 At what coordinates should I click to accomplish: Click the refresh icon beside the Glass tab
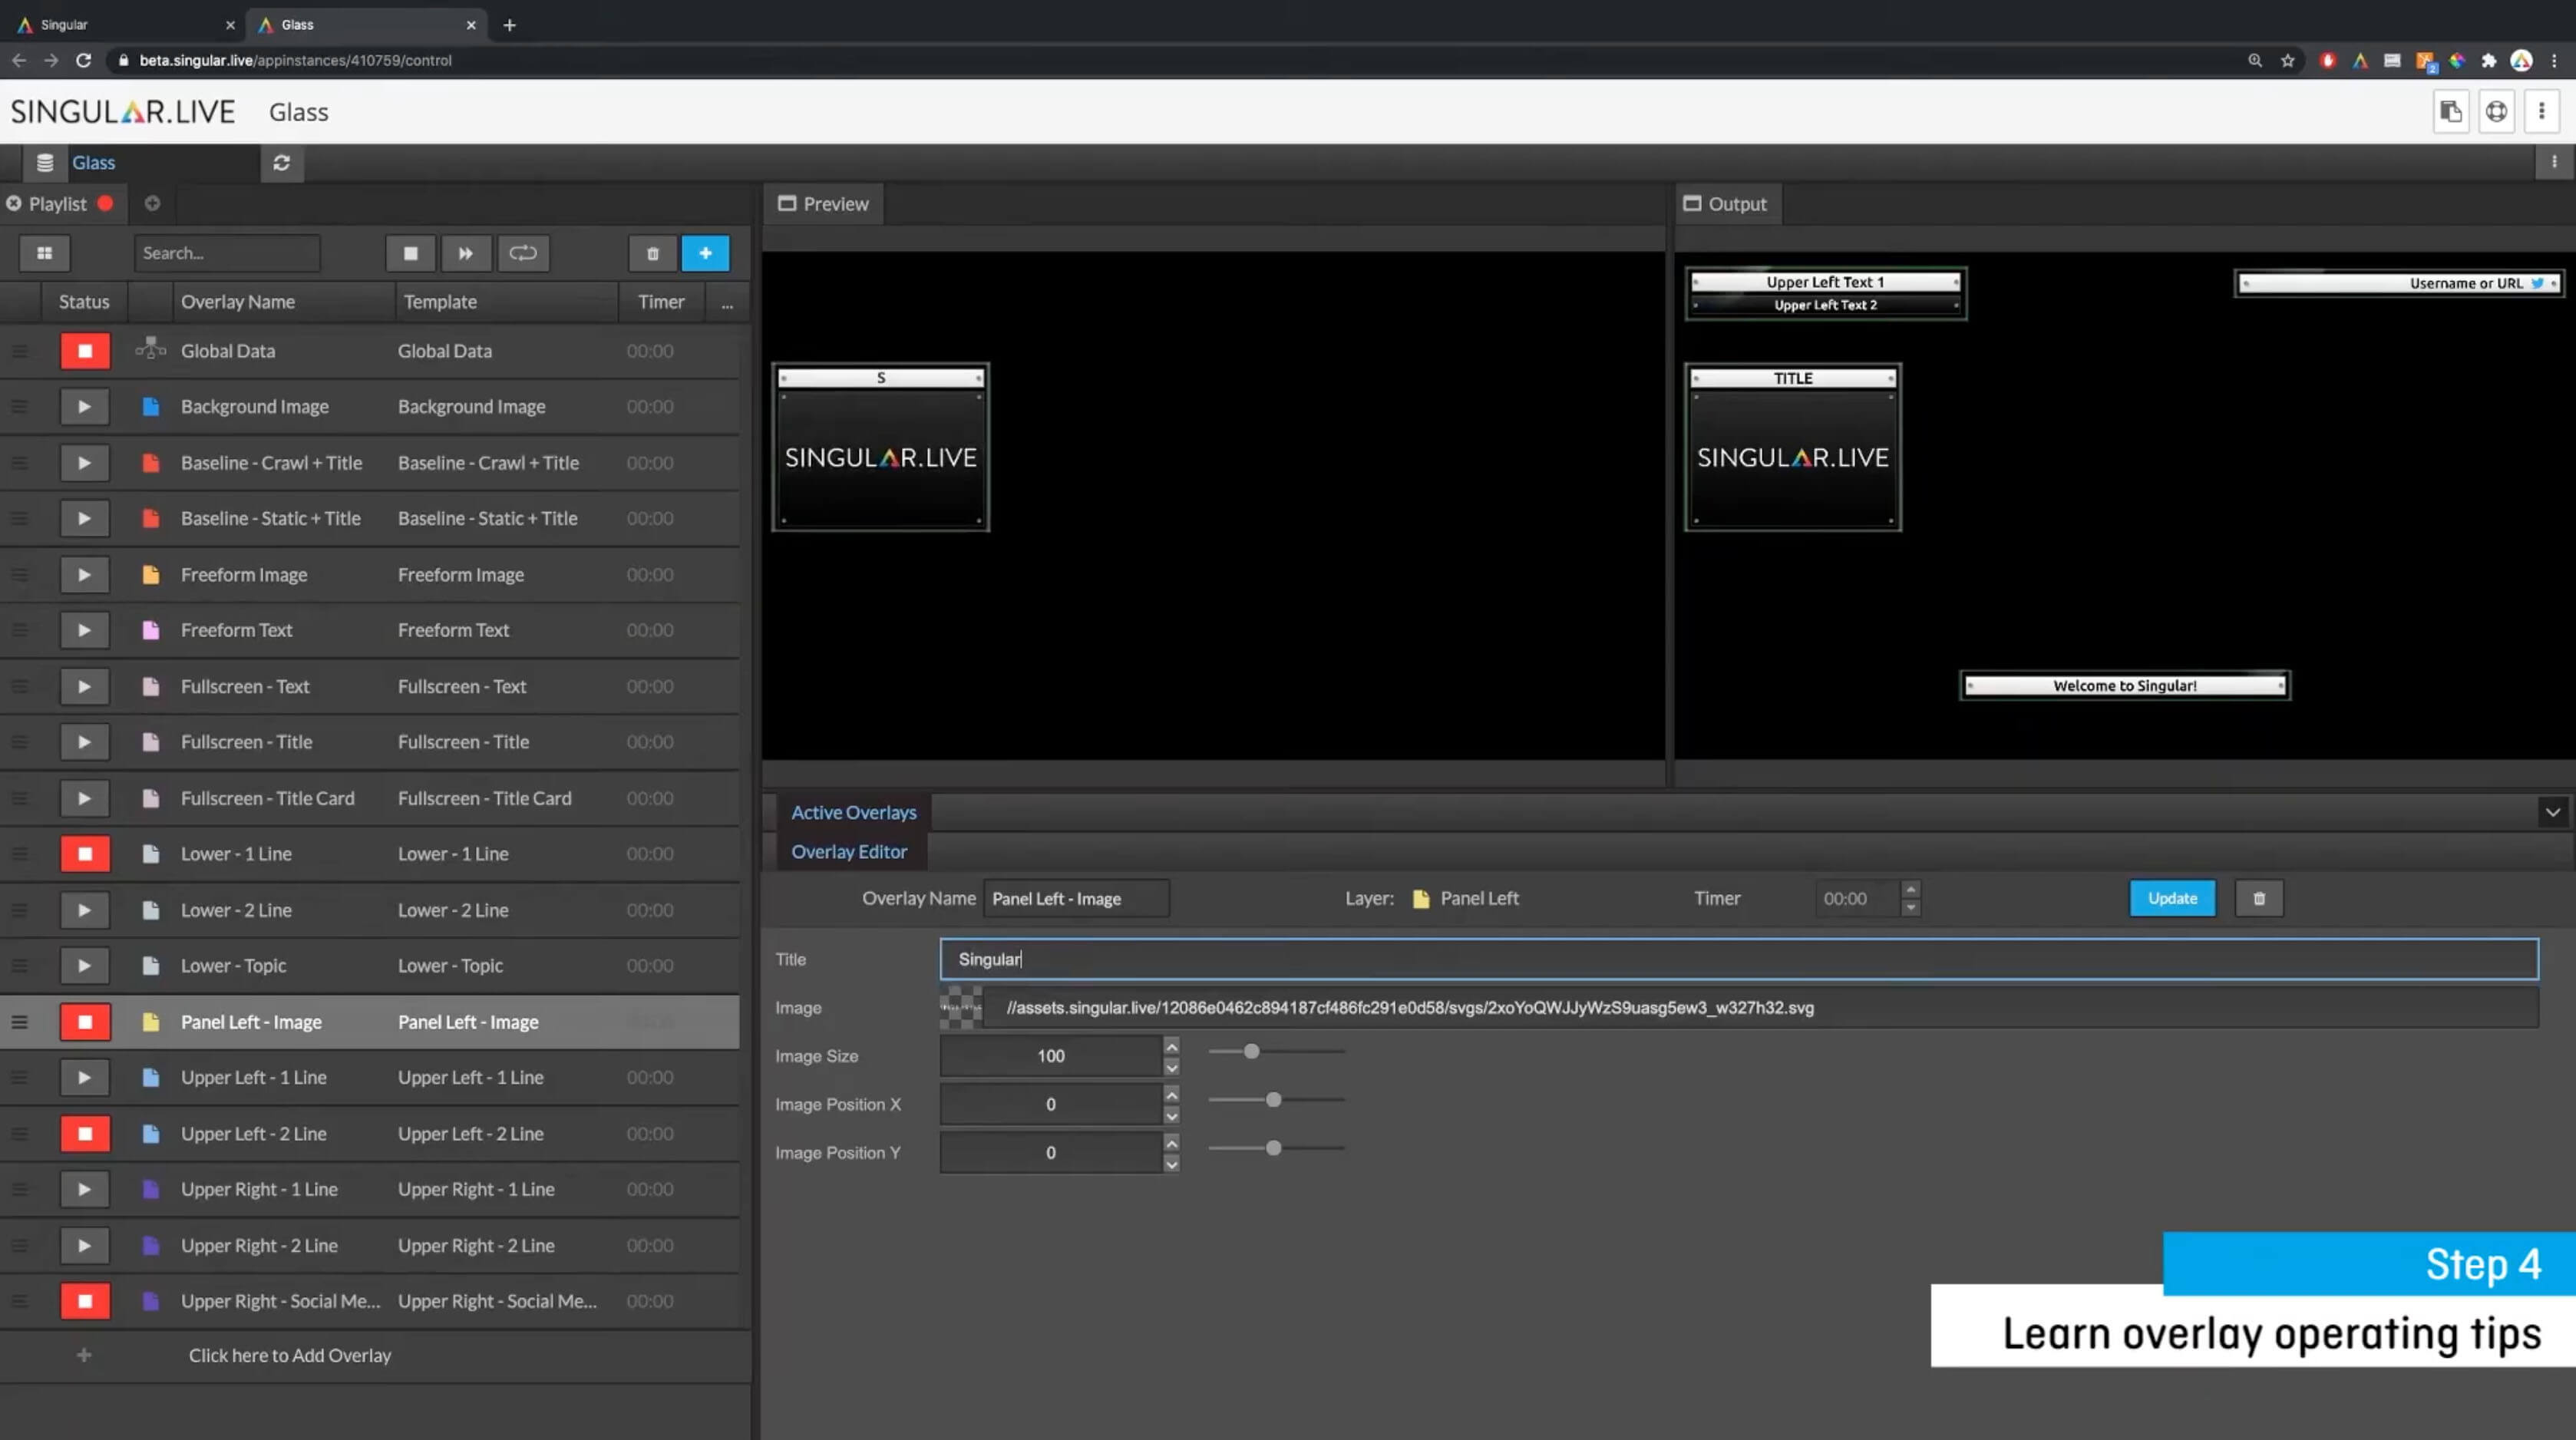pyautogui.click(x=282, y=163)
